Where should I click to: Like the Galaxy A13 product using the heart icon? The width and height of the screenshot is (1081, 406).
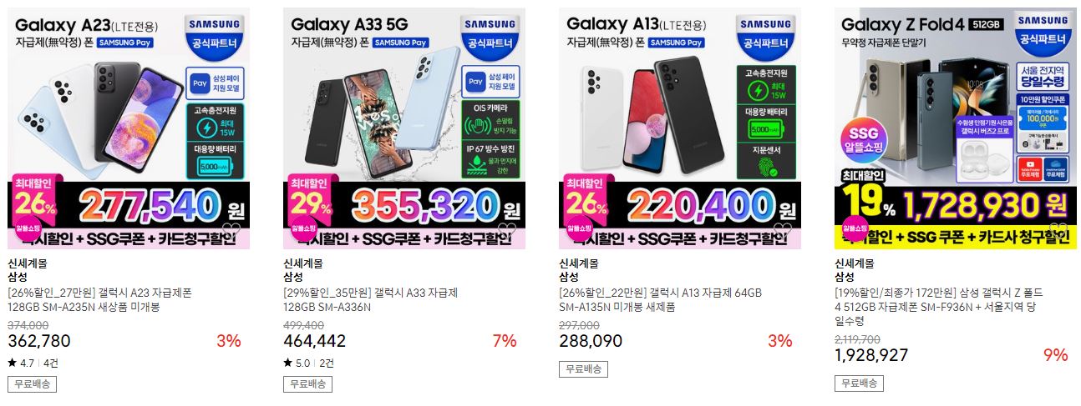783,230
